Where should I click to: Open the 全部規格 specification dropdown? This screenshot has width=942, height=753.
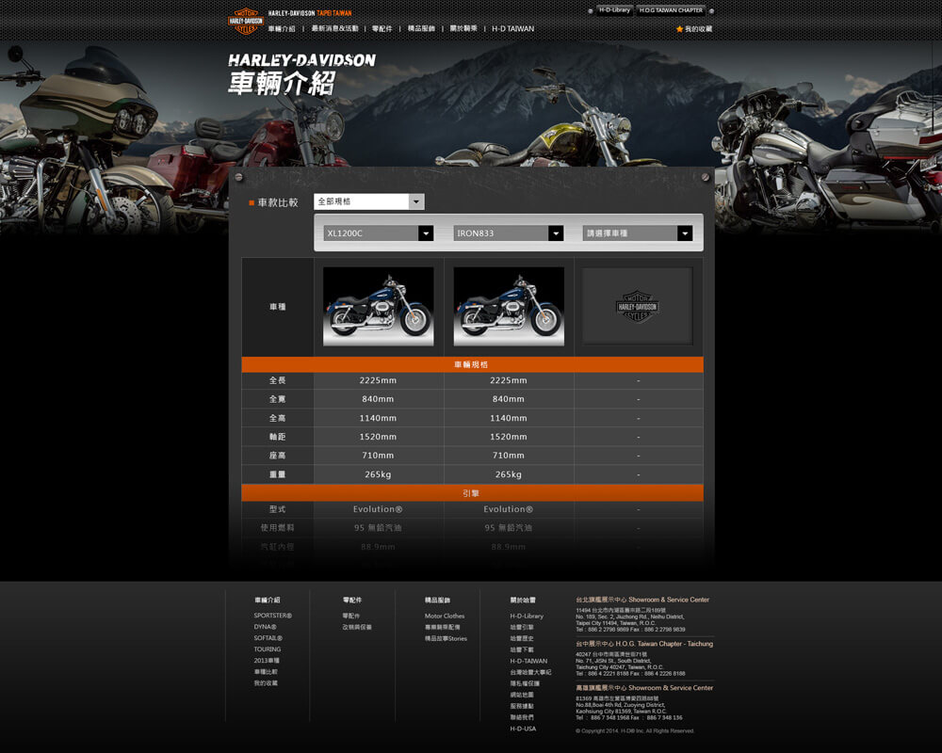click(x=368, y=201)
